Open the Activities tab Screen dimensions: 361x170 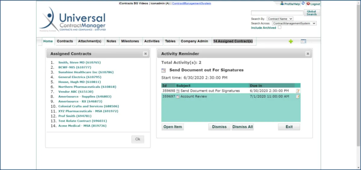click(152, 41)
